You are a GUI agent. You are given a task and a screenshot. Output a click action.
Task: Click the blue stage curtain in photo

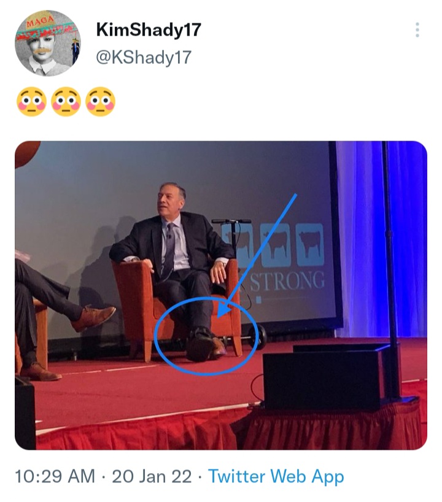pos(381,239)
